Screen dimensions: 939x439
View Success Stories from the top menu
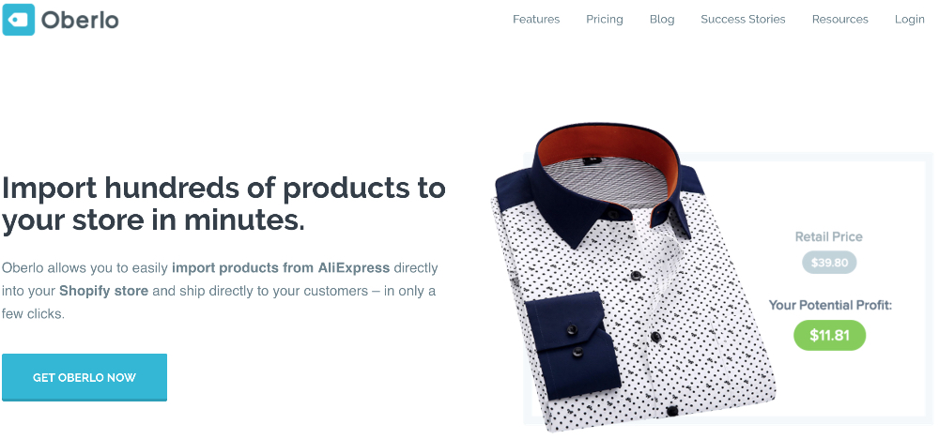tap(743, 19)
